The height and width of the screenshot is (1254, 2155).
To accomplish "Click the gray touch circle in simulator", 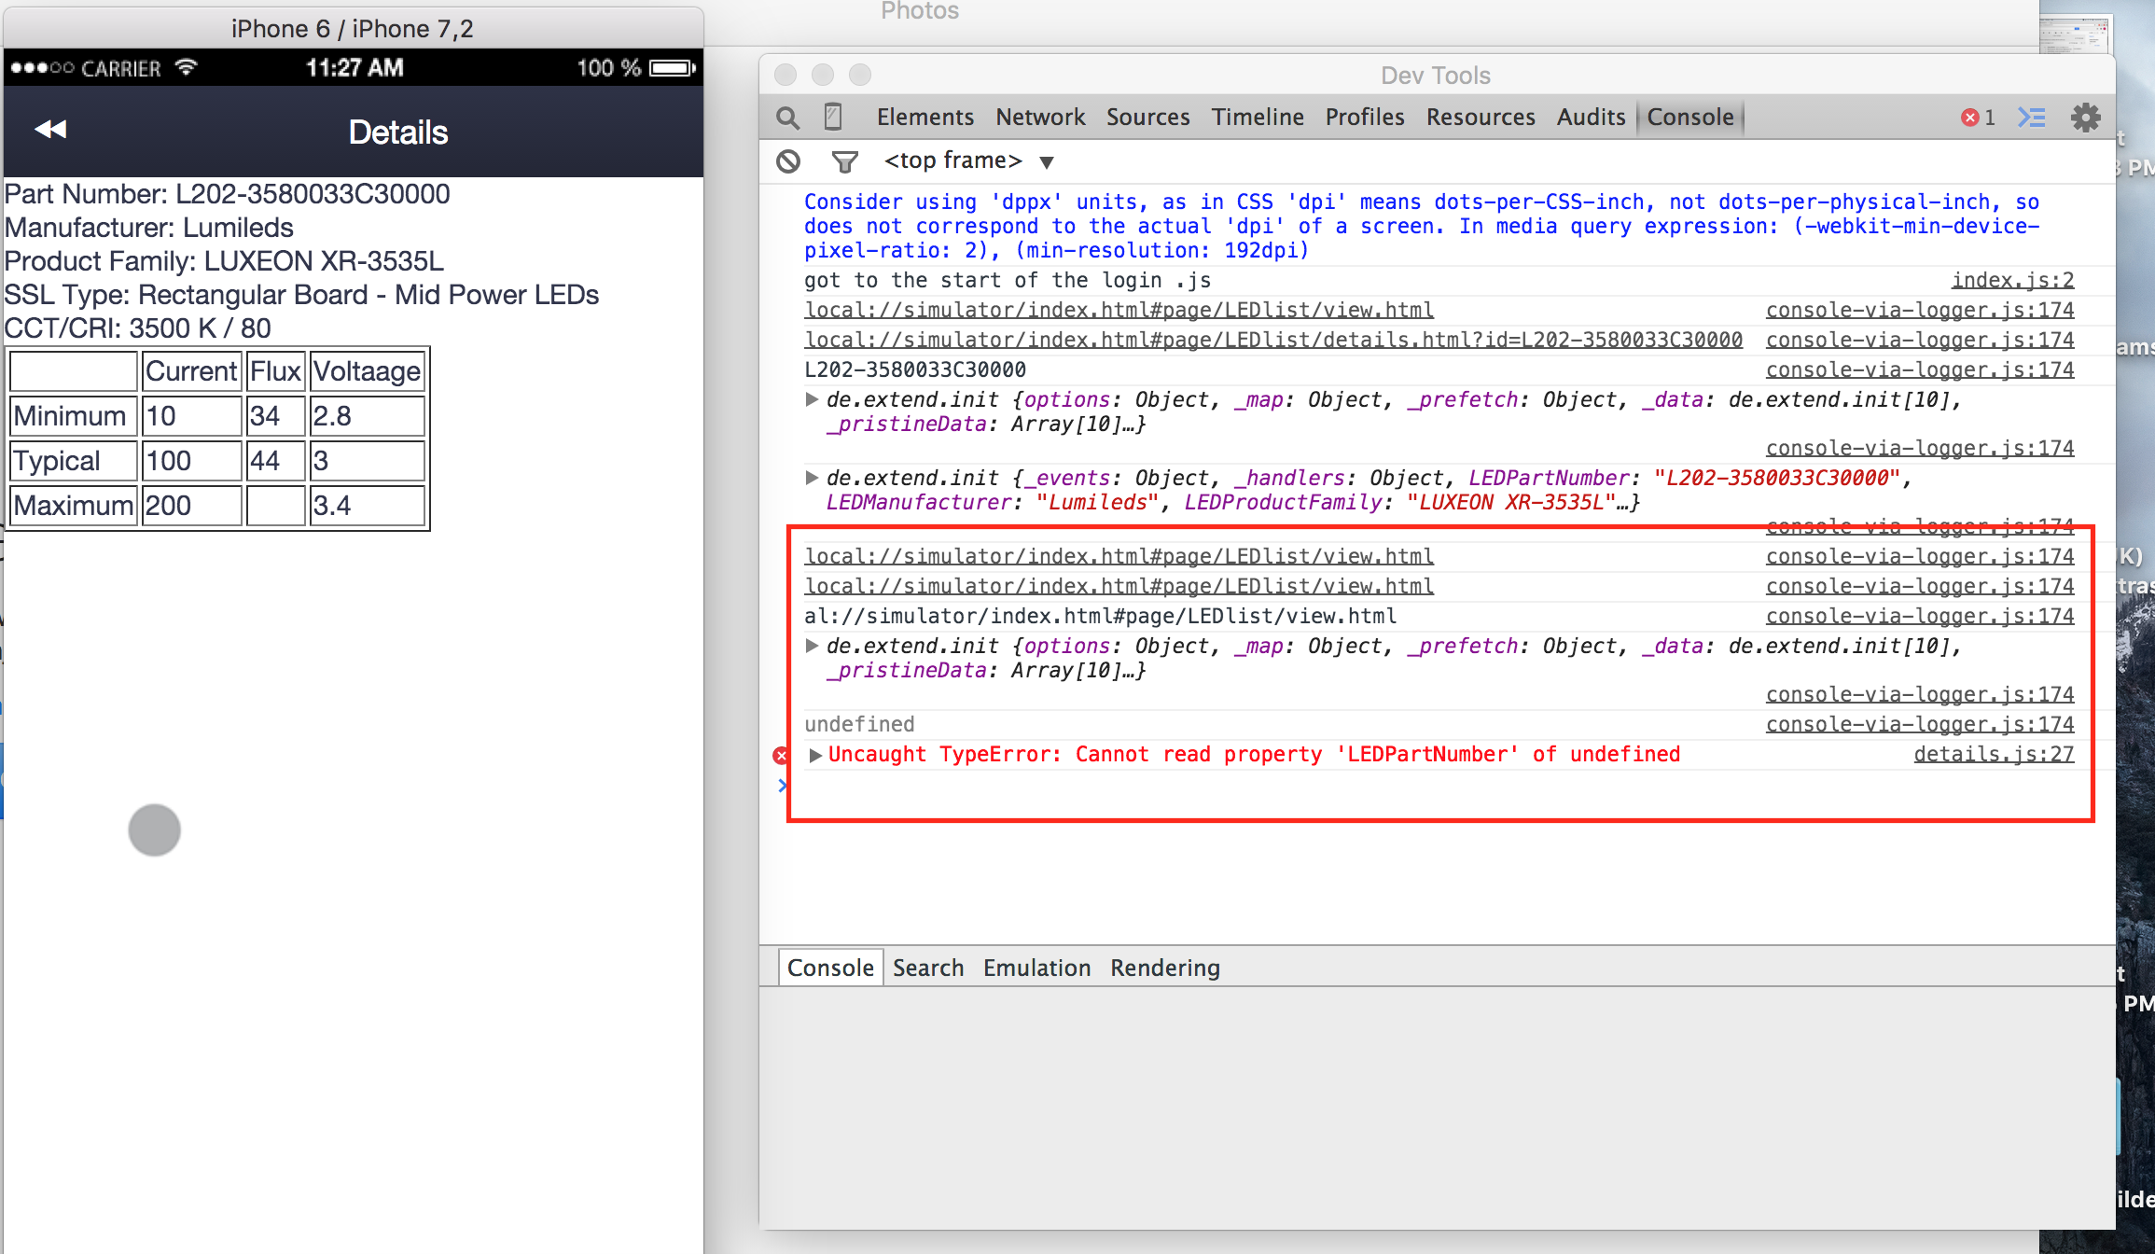I will pyautogui.click(x=155, y=829).
